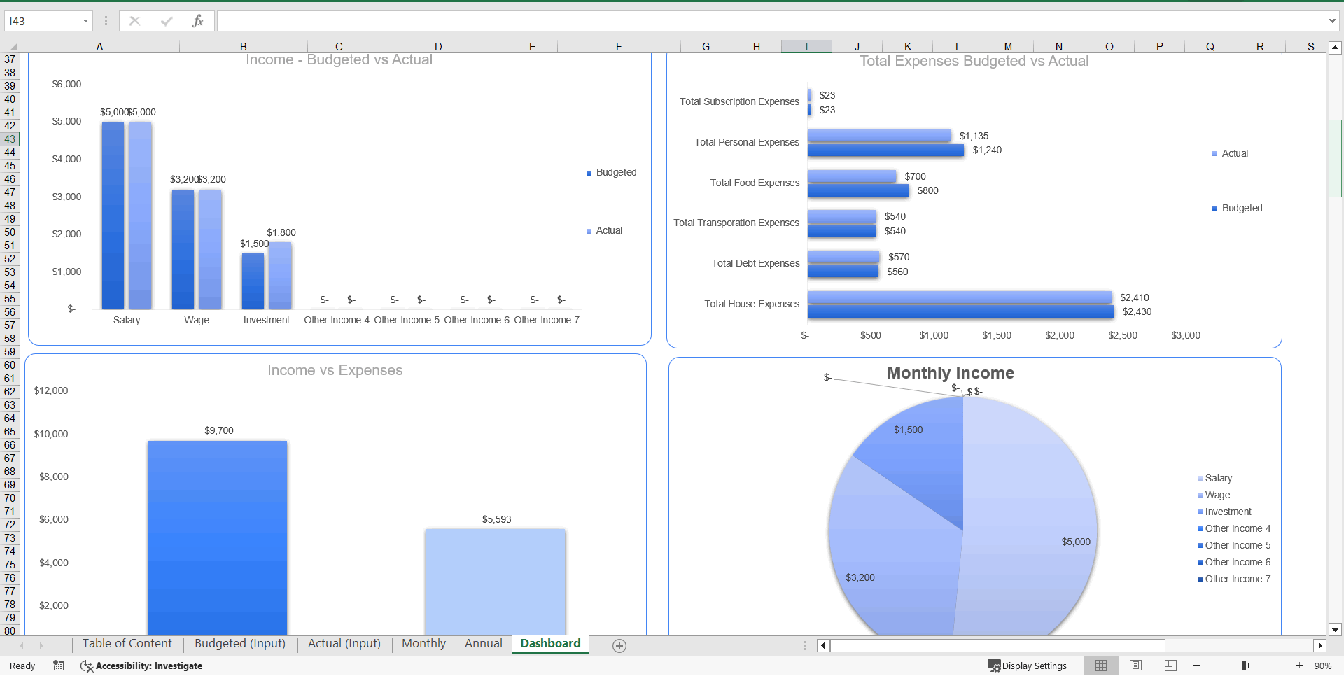Viewport: 1344px width, 676px height.
Task: Select the Income vs Expenses chart title
Action: pyautogui.click(x=335, y=370)
